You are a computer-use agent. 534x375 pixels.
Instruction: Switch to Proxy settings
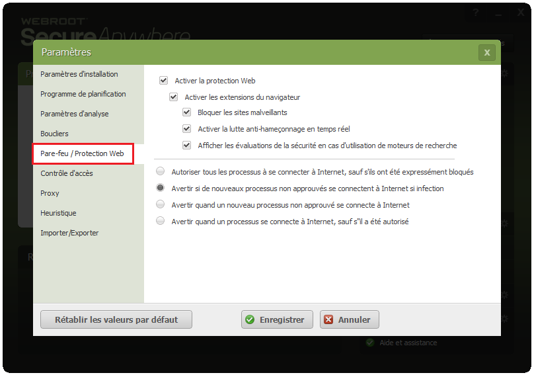point(50,193)
